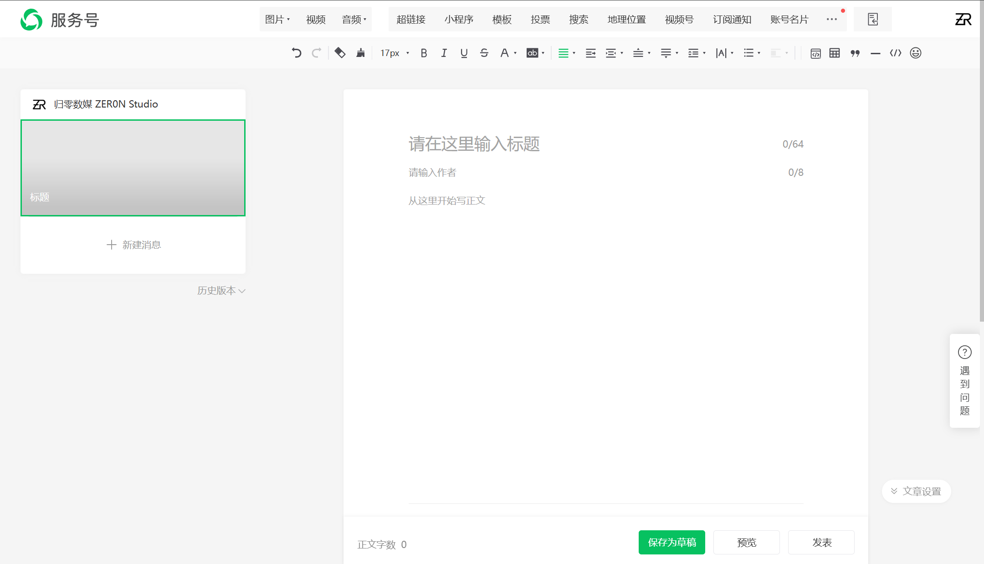Activate the format painter brush icon
Image resolution: width=984 pixels, height=564 pixels.
pos(360,53)
